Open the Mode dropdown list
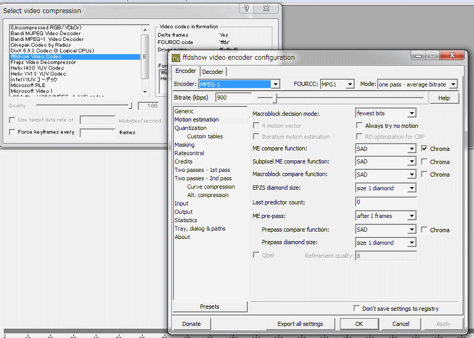Screen dimensions: 474x338 point(453,84)
